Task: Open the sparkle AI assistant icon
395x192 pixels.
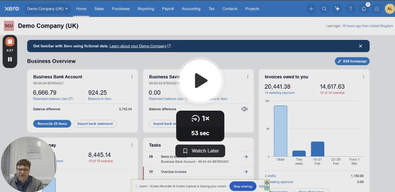Action: point(337,9)
